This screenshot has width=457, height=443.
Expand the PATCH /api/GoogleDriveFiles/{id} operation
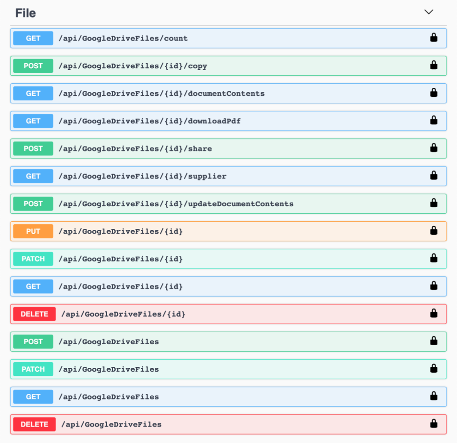(228, 259)
